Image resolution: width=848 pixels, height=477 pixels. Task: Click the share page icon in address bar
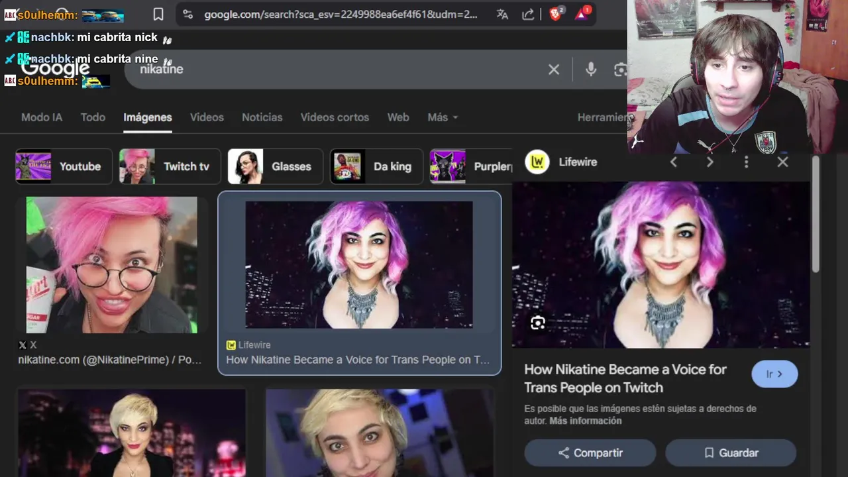click(x=528, y=14)
